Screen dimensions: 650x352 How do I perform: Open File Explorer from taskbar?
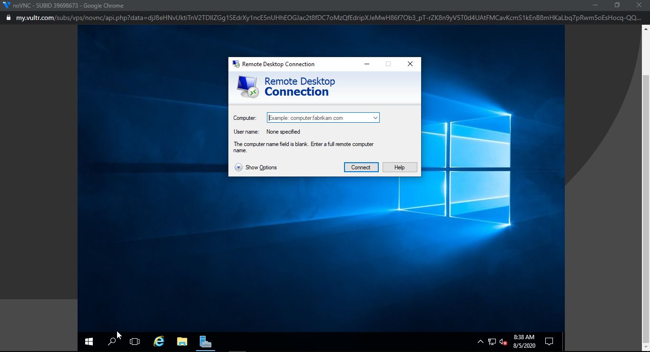coord(182,342)
